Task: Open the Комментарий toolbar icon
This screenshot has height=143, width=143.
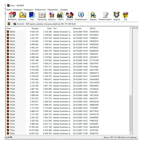Action: pos(106,15)
